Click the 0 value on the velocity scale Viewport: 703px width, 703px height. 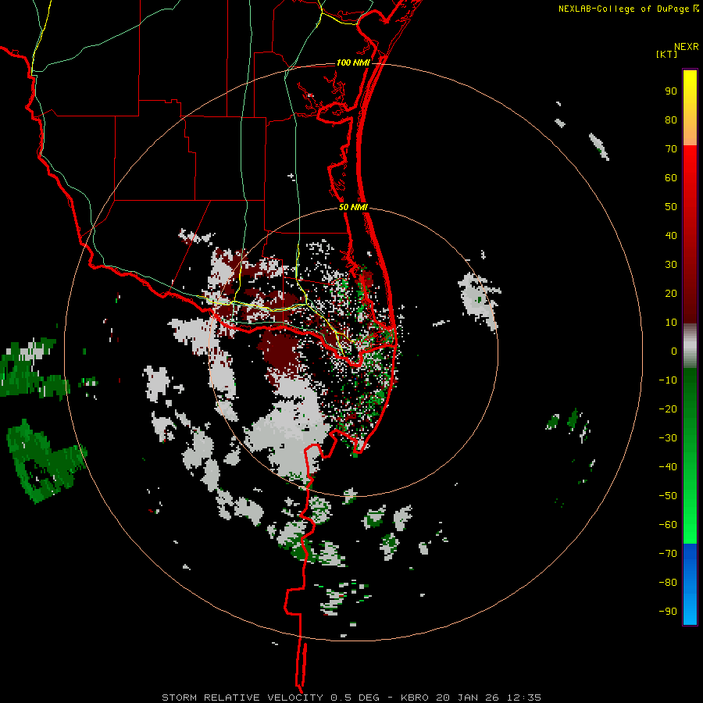tap(674, 351)
